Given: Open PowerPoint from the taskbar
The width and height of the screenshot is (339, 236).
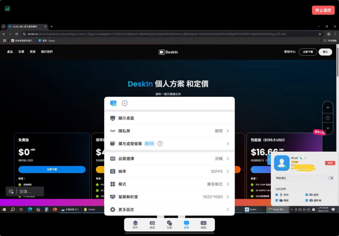Looking at the screenshot, I should 55,210.
